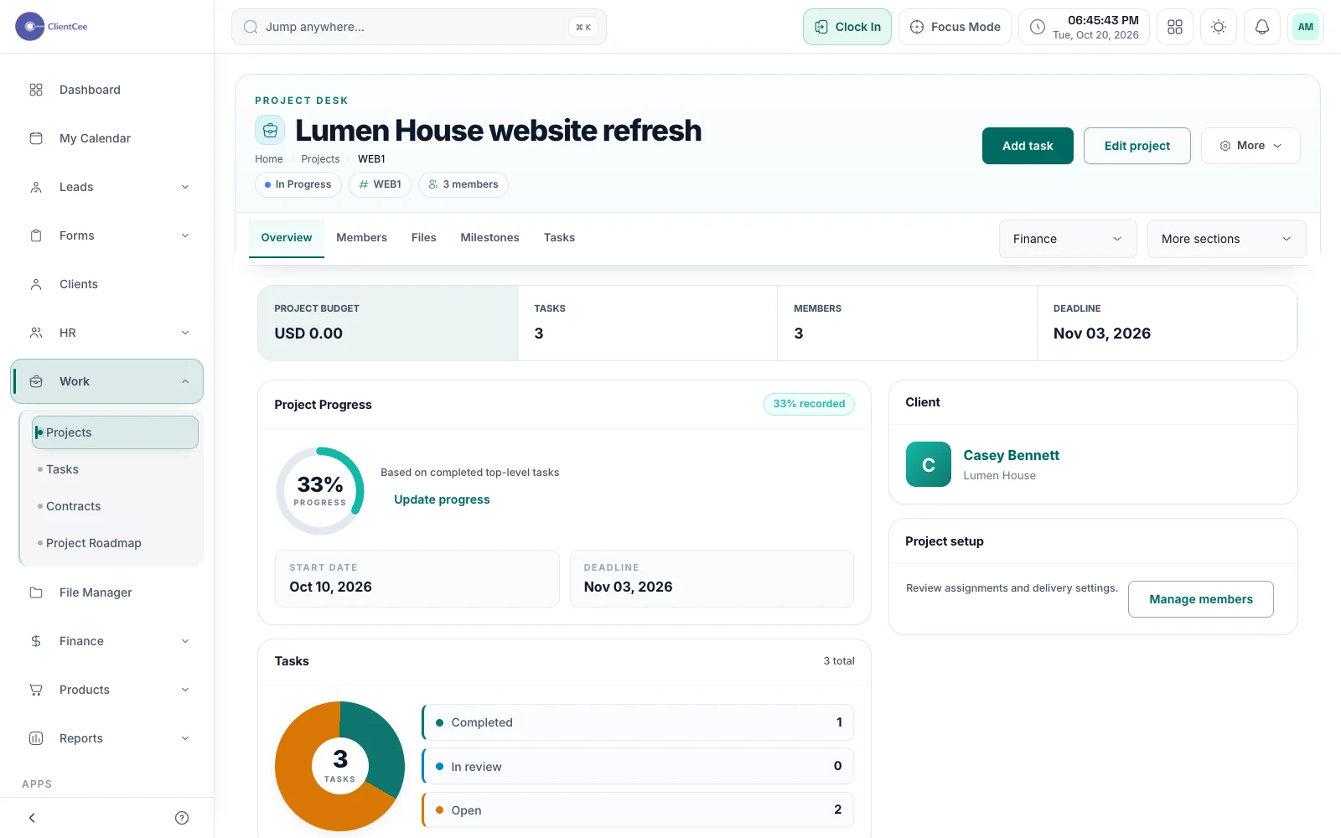The width and height of the screenshot is (1341, 838).
Task: Expand the Finance sidebar menu
Action: (107, 641)
